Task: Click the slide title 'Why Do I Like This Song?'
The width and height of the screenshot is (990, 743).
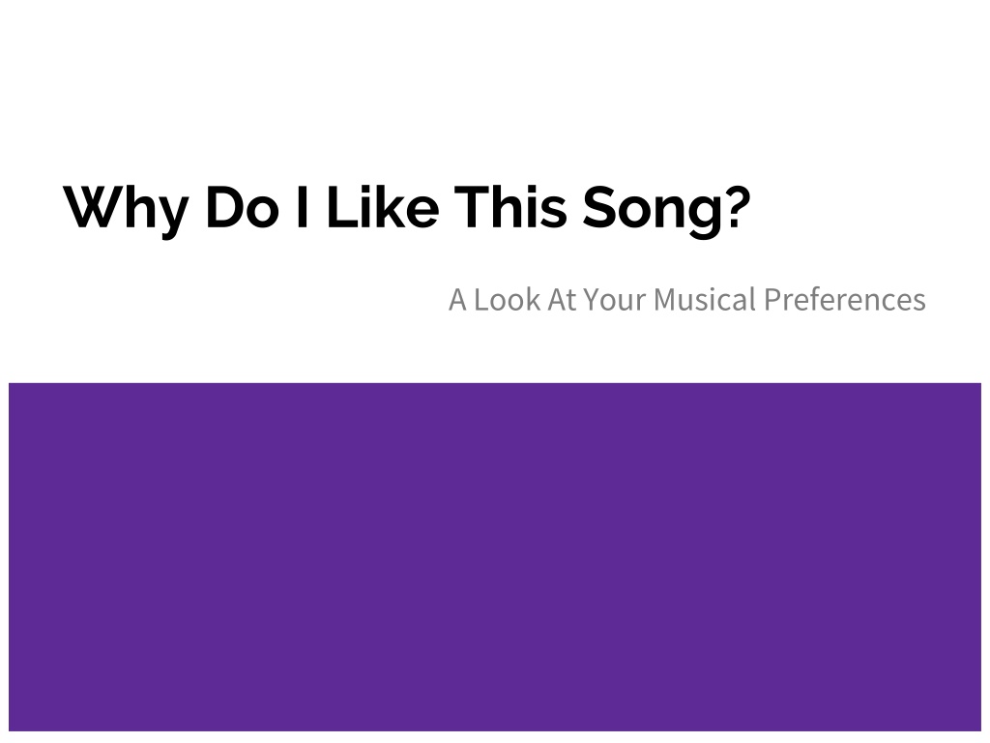Action: click(x=407, y=210)
